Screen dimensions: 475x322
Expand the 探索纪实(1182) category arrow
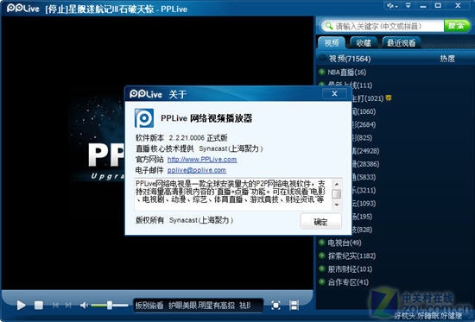322,256
